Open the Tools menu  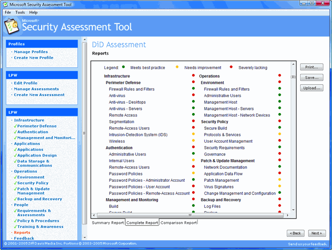20,12
